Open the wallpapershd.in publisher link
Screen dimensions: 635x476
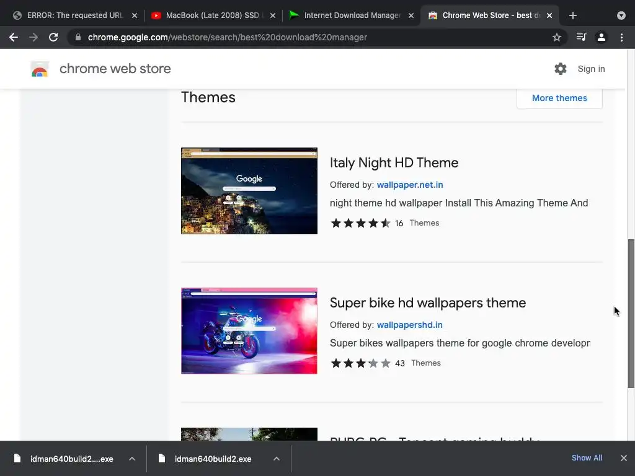coord(409,325)
